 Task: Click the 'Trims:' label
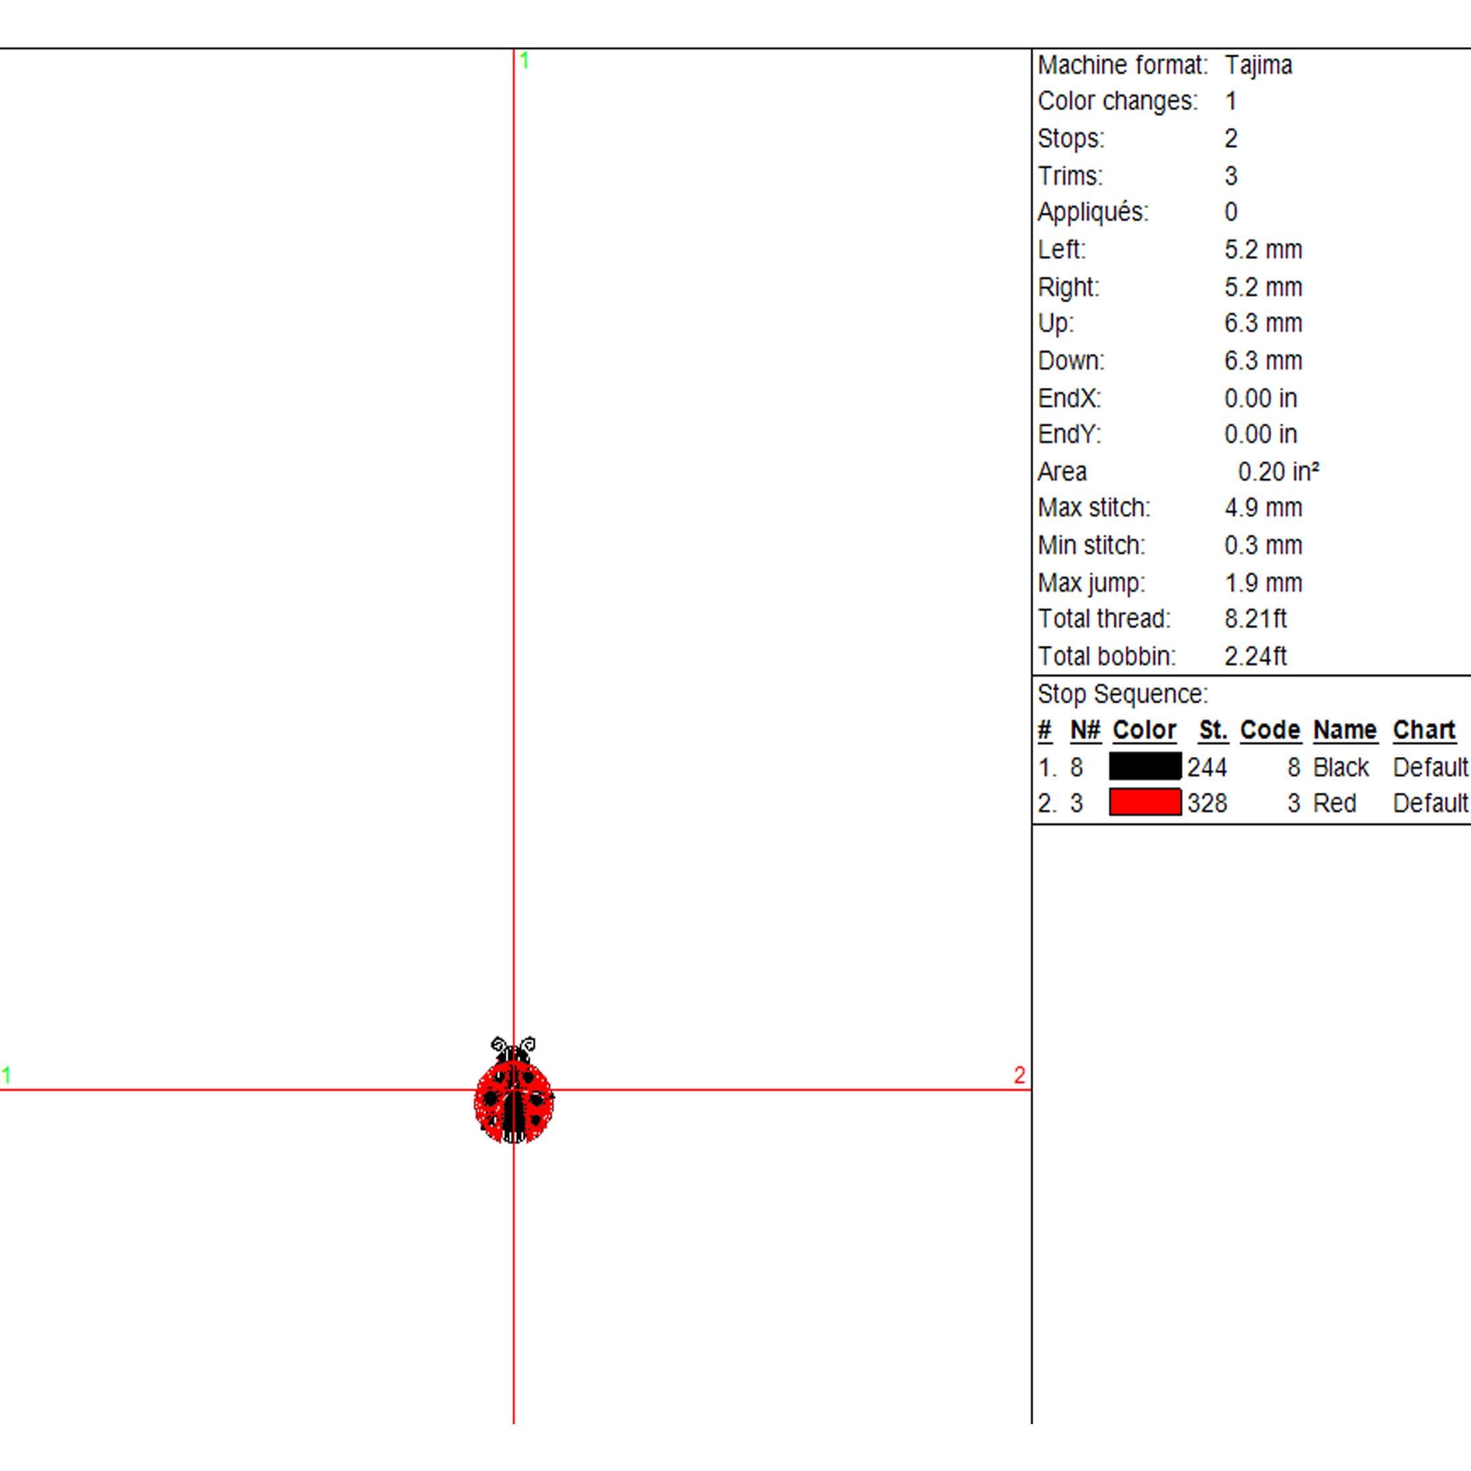click(1070, 176)
